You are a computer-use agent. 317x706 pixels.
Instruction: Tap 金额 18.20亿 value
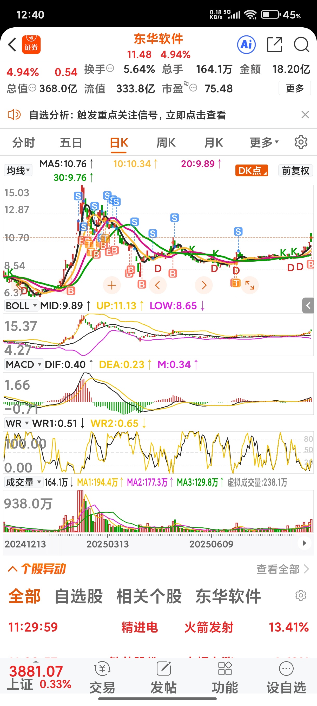pos(275,69)
